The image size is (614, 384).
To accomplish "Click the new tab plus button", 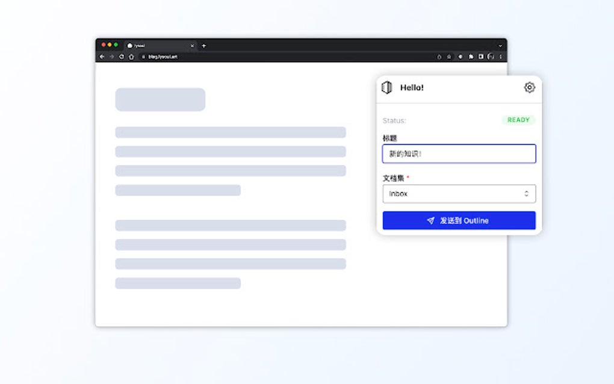I will coord(203,45).
